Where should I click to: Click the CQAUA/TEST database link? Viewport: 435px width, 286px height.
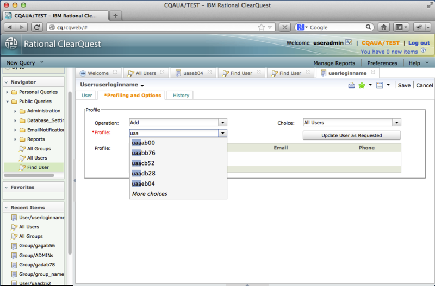[x=380, y=43]
